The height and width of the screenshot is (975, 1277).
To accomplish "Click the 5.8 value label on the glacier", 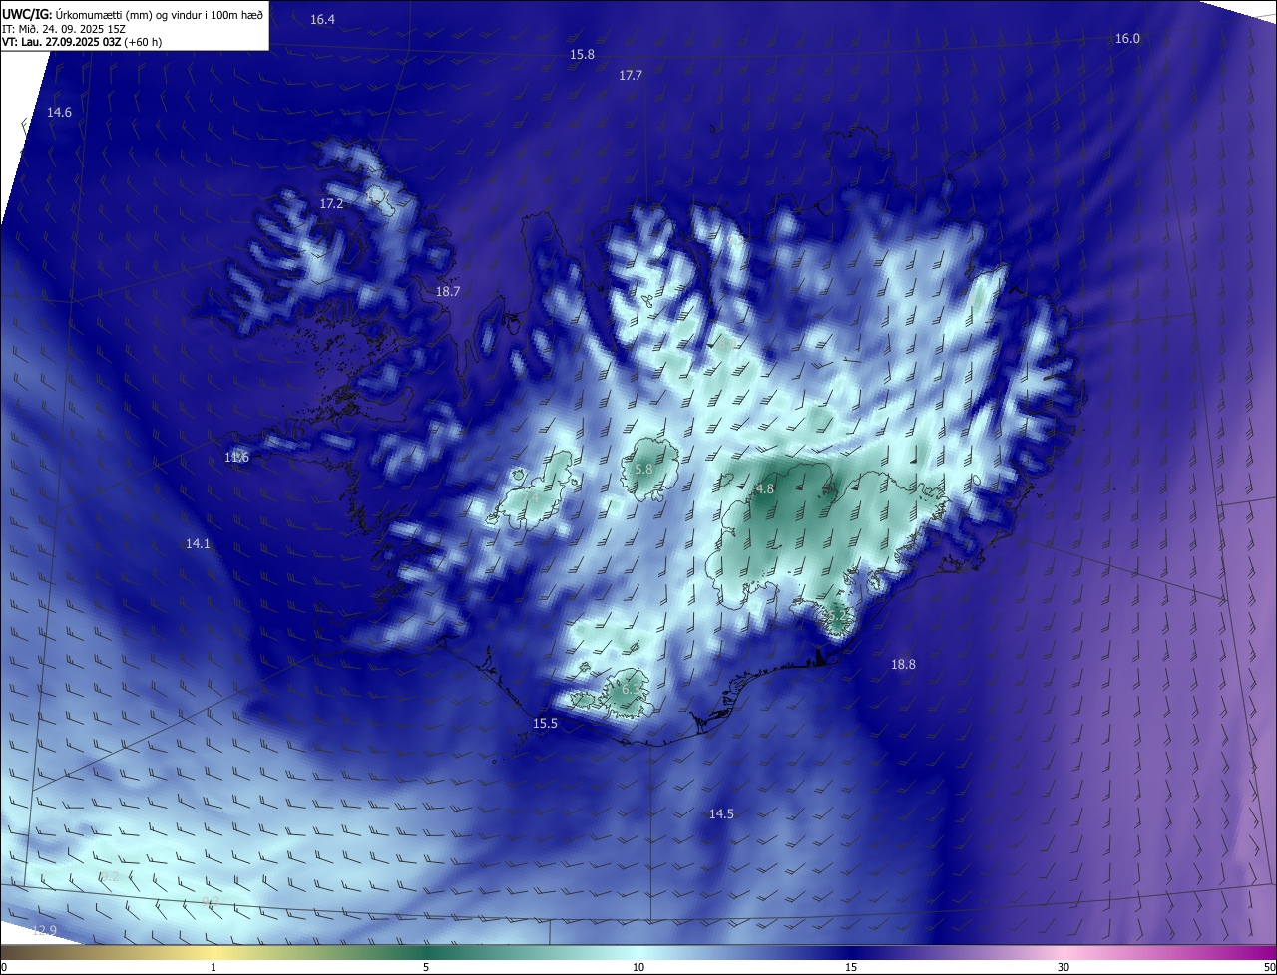I will [x=643, y=470].
